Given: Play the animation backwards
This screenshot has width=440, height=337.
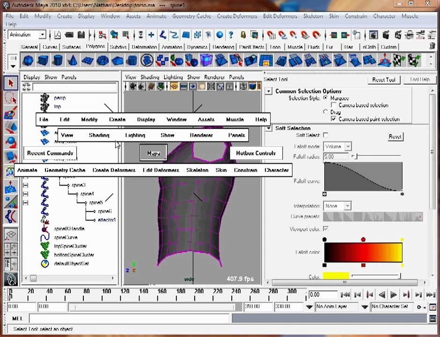Looking at the screenshot, I should [381, 294].
